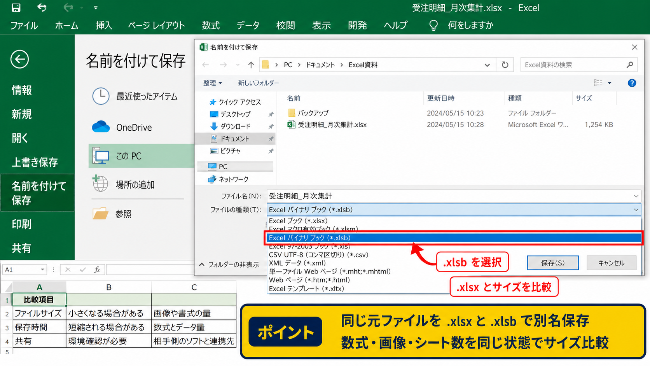650x366 pixels.
Task: Click the Undo arrow icon
Action: click(x=42, y=7)
